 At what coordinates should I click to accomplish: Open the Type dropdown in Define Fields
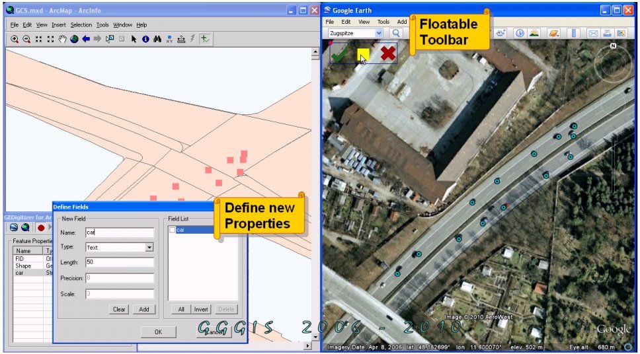tap(149, 248)
